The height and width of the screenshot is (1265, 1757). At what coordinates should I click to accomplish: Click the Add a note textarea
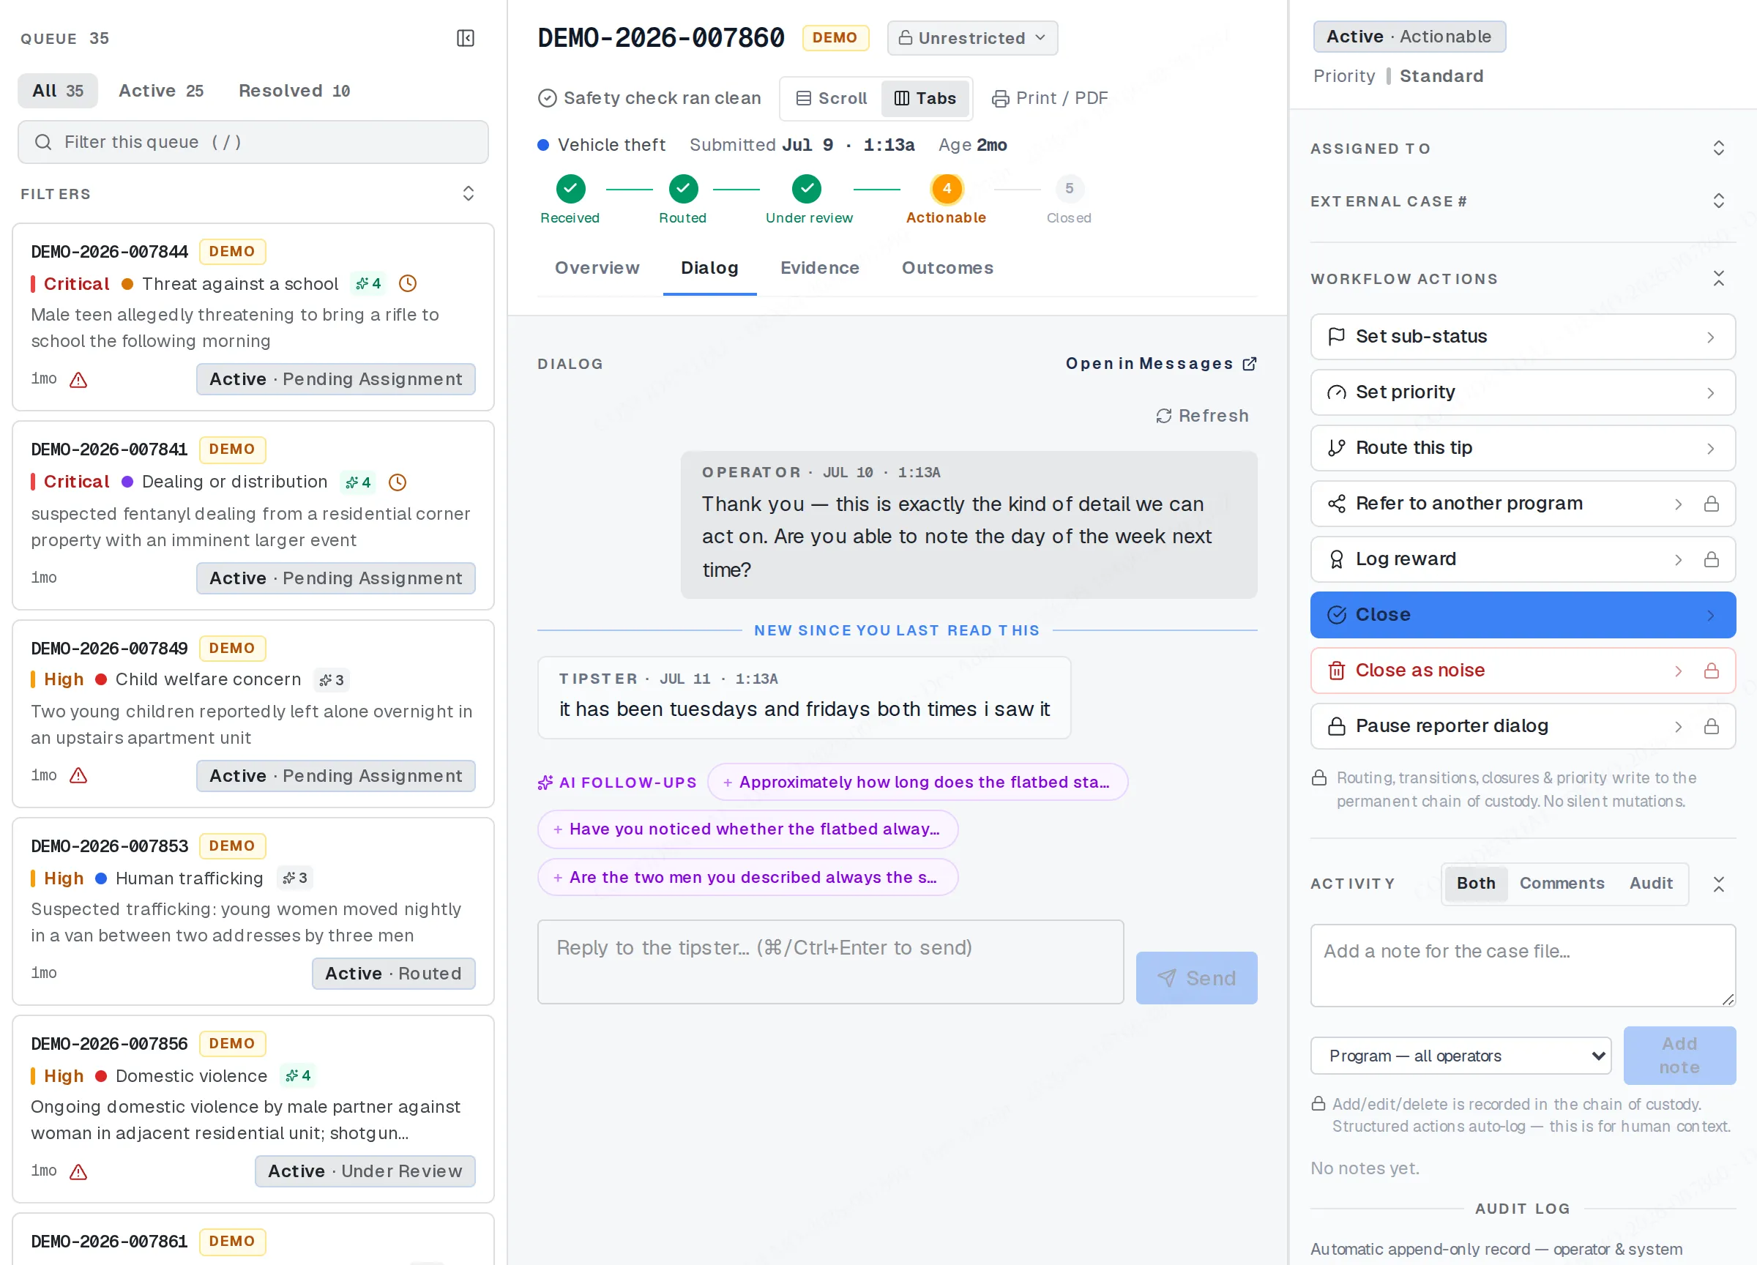[1522, 965]
